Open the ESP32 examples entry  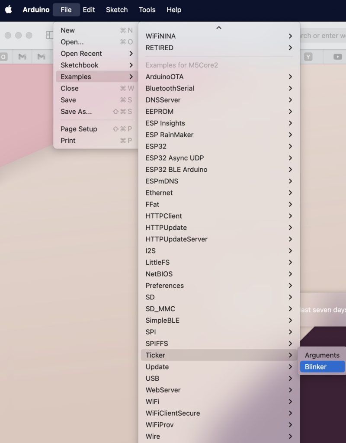219,146
